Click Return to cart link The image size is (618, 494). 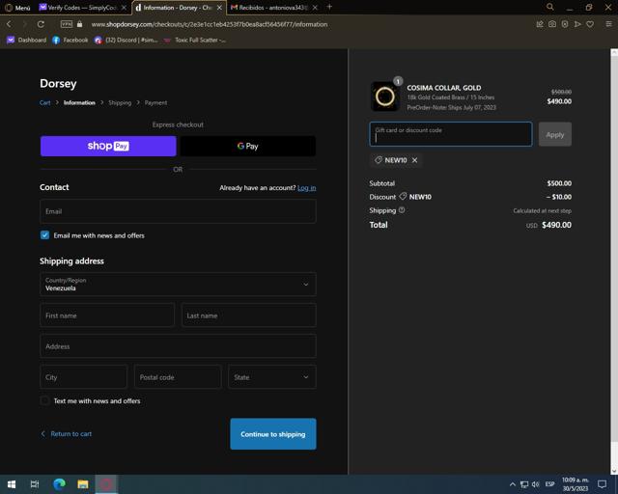point(67,434)
